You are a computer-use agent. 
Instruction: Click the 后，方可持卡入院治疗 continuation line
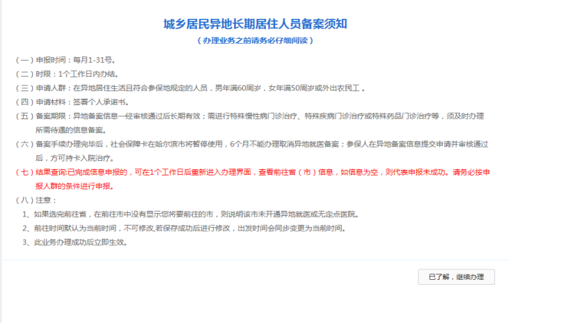(74, 158)
